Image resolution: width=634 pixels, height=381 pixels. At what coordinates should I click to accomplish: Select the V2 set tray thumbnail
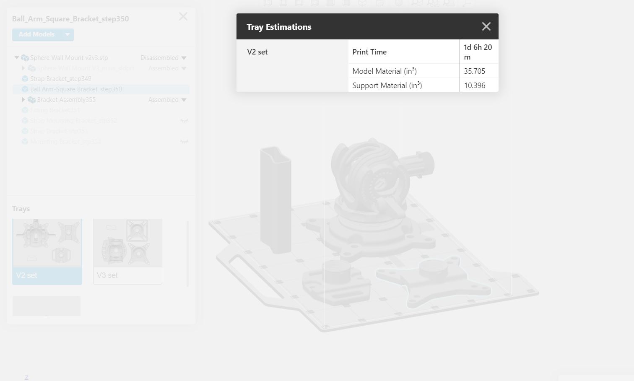pos(47,251)
